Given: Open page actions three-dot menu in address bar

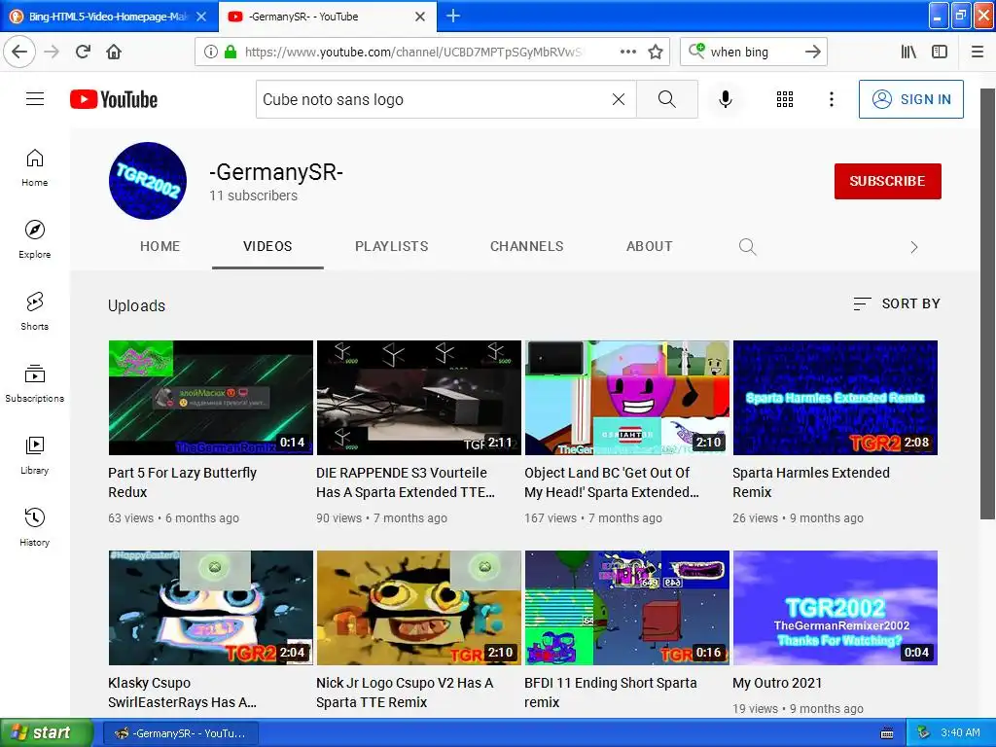Looking at the screenshot, I should pyautogui.click(x=627, y=52).
